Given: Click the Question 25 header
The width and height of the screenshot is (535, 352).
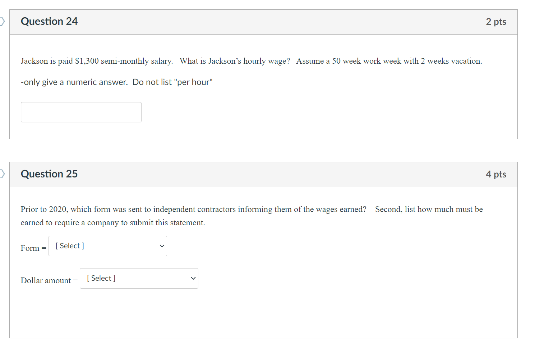Looking at the screenshot, I should tap(49, 174).
